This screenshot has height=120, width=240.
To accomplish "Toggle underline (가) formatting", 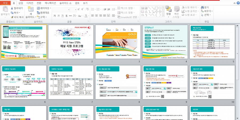I will tap(62, 16).
